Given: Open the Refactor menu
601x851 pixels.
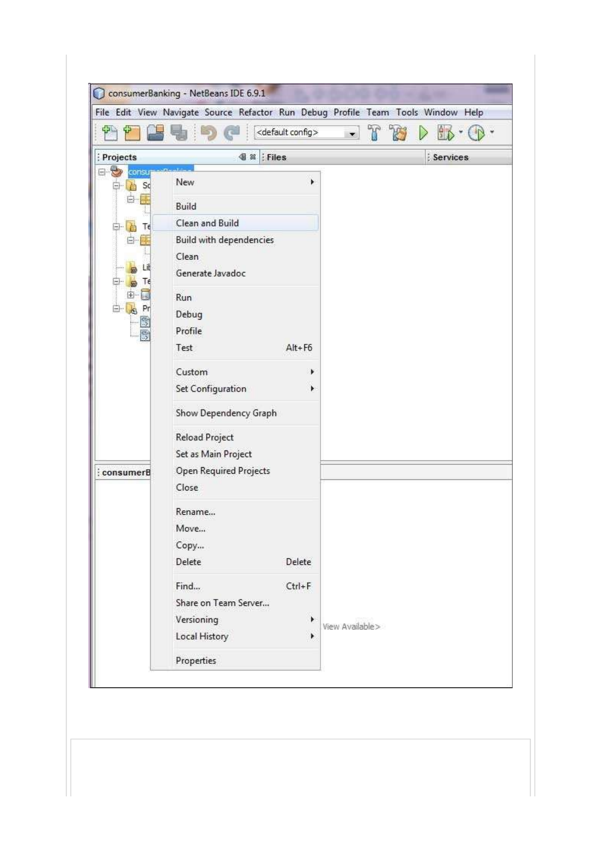Looking at the screenshot, I should pos(255,112).
